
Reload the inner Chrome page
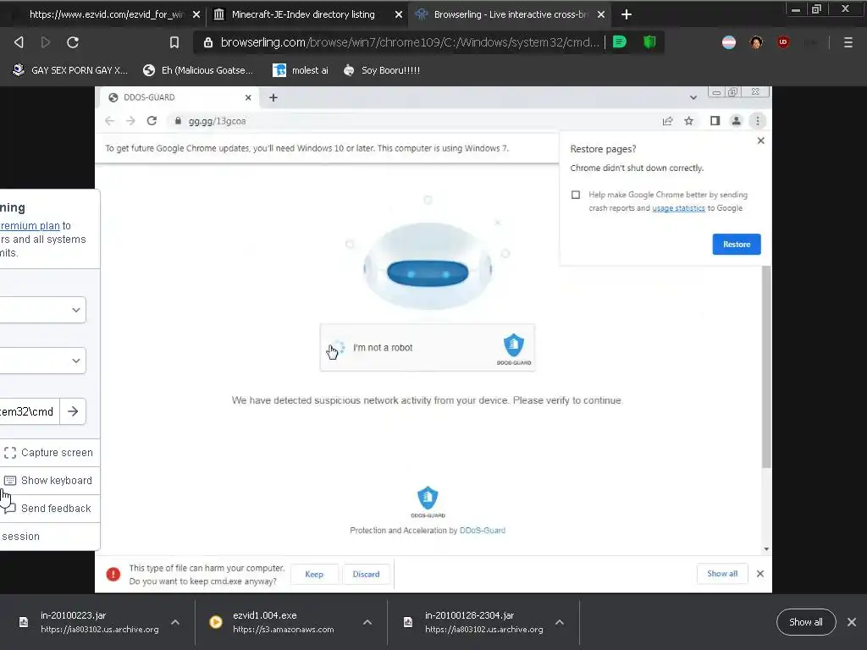pyautogui.click(x=152, y=120)
